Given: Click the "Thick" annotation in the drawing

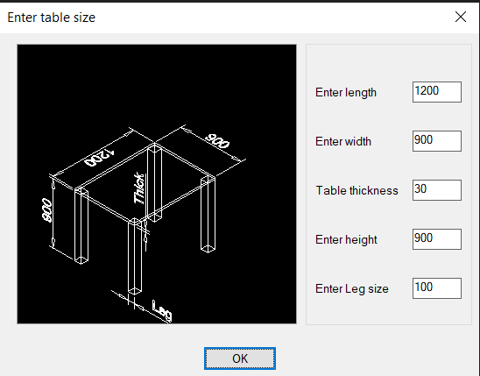Looking at the screenshot, I should 139,188.
